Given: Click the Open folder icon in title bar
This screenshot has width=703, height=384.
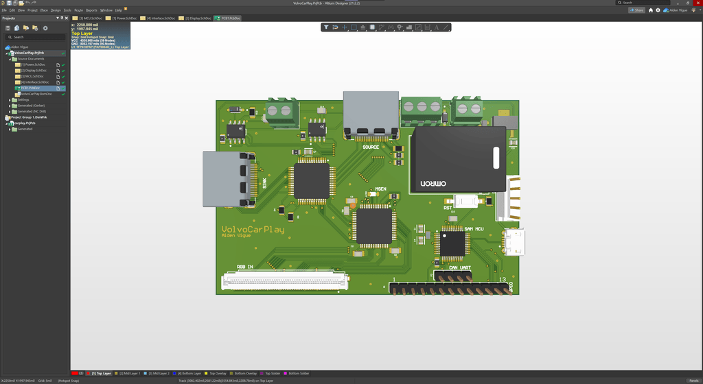Looking at the screenshot, I should 21,3.
